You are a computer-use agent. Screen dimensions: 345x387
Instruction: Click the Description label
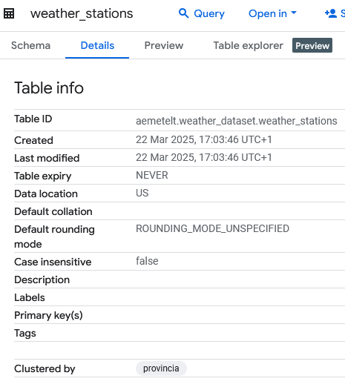tap(42, 280)
